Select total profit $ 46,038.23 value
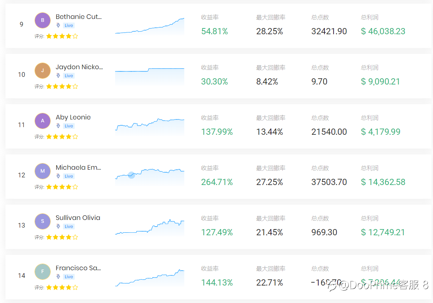The height and width of the screenshot is (303, 433). pyautogui.click(x=383, y=31)
